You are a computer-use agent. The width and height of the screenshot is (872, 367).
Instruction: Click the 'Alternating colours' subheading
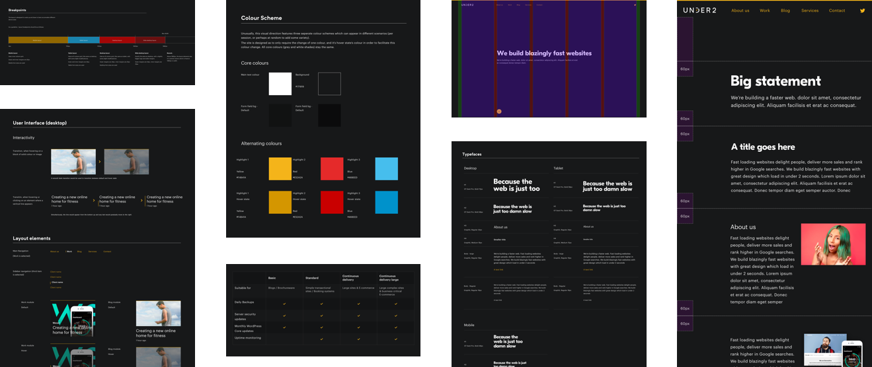pyautogui.click(x=261, y=143)
